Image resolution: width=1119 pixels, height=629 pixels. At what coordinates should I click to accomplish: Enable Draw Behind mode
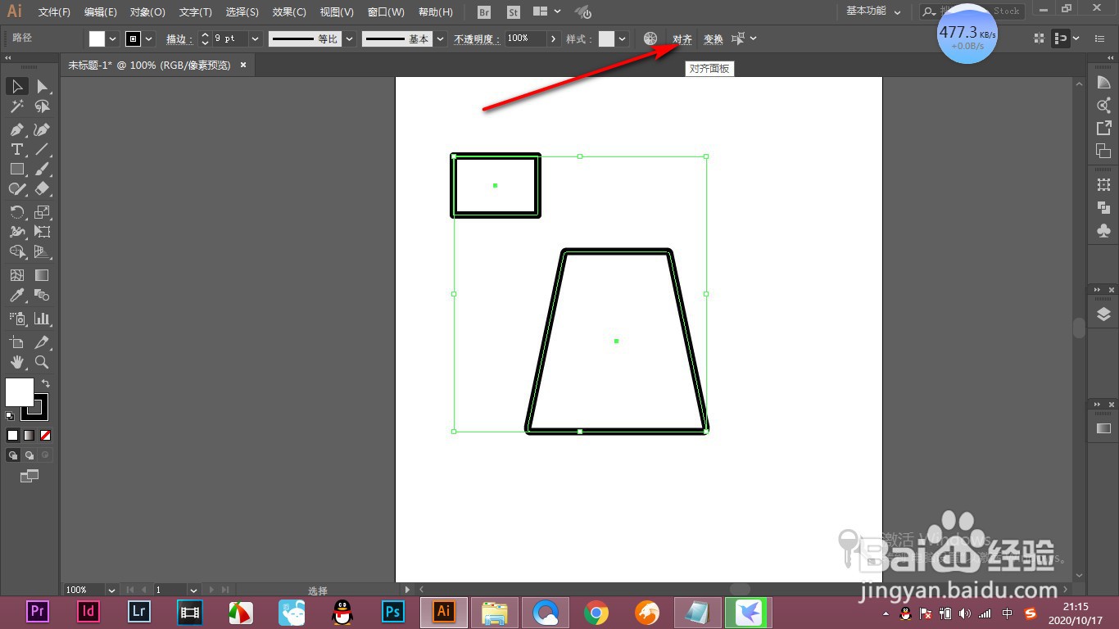click(29, 455)
